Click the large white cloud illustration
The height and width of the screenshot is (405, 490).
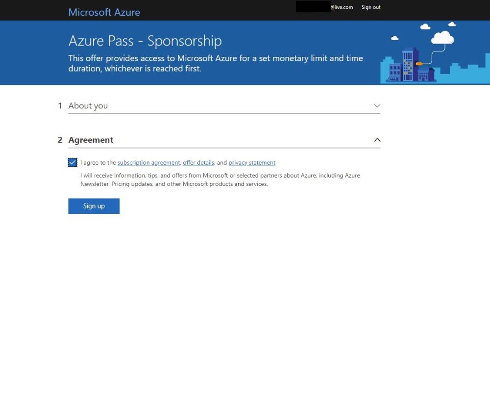pyautogui.click(x=442, y=38)
